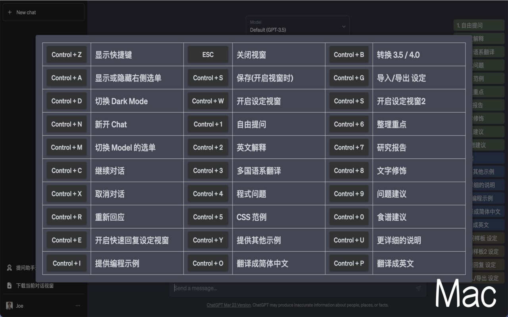Click the 导入/导出 设定 text in the table

pyautogui.click(x=401, y=78)
